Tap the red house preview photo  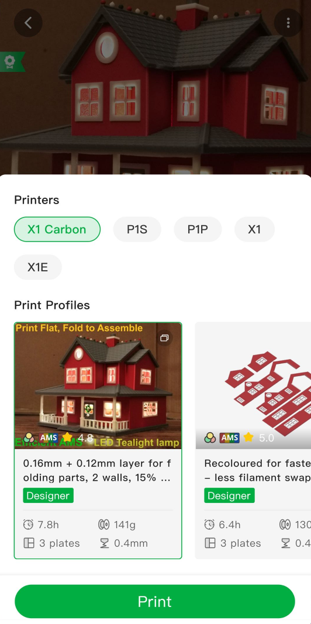point(155,87)
